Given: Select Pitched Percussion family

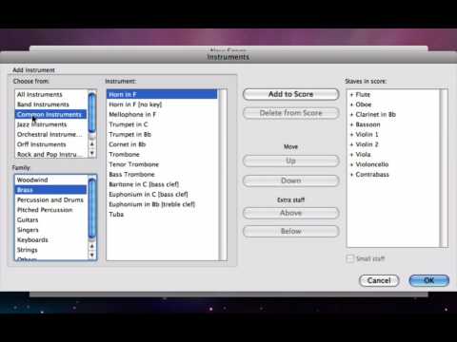Looking at the screenshot, I should tap(50, 210).
